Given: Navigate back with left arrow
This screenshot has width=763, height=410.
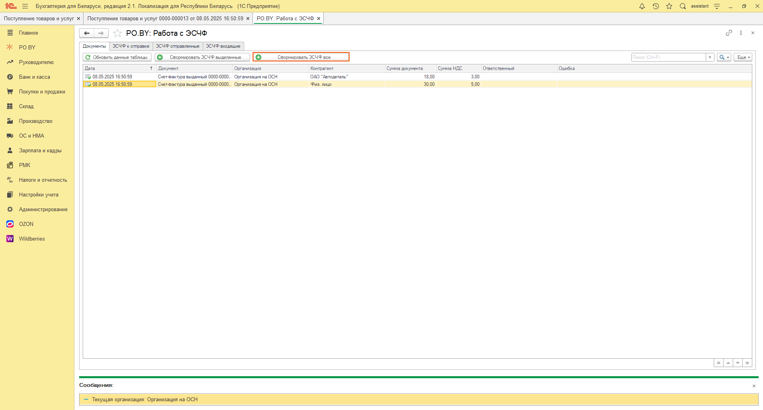Looking at the screenshot, I should pyautogui.click(x=87, y=33).
